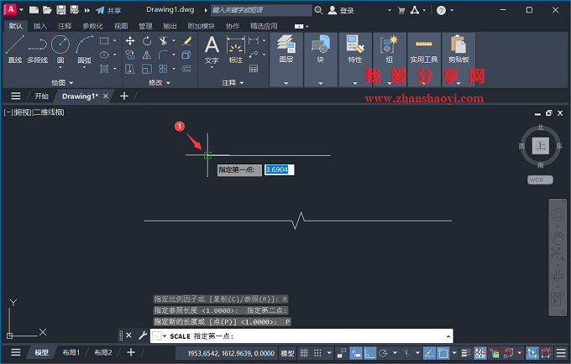Open the 实用工具 utilities button
The height and width of the screenshot is (364, 571).
tap(424, 49)
